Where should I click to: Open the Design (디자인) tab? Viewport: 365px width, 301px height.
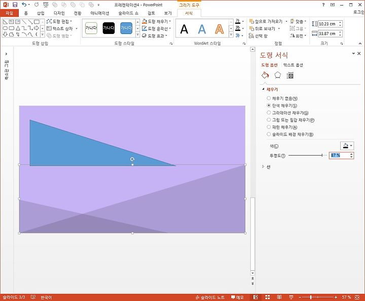59,13
